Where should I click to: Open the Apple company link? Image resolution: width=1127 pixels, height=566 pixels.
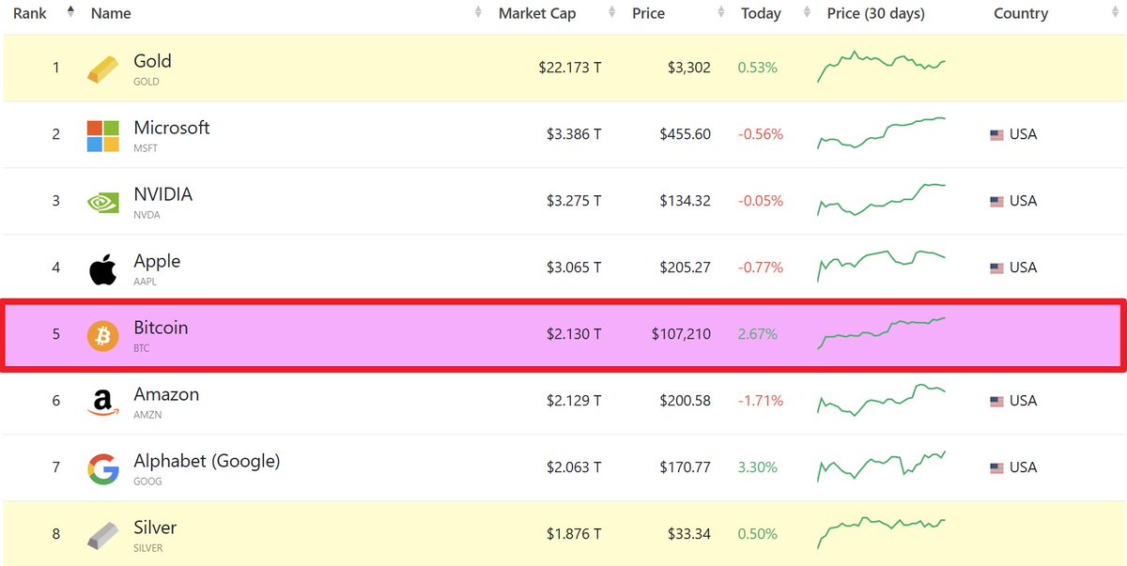tap(157, 261)
